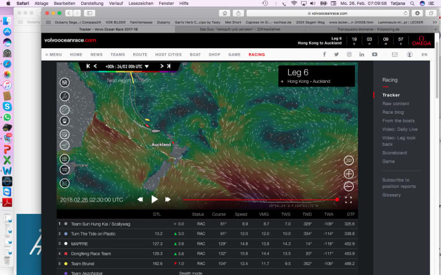Toggle the grid overlay on the map
Image resolution: width=441 pixels, height=275 pixels.
click(x=64, y=159)
